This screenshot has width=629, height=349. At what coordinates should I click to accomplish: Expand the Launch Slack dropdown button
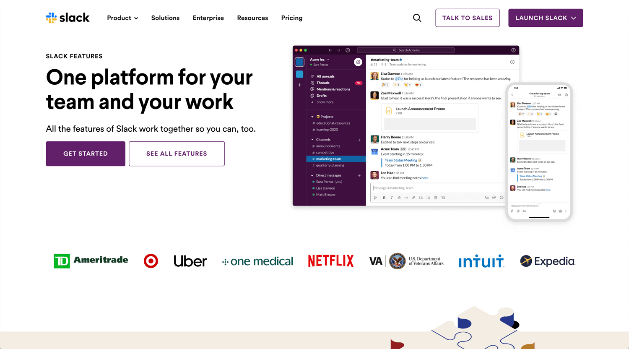546,18
